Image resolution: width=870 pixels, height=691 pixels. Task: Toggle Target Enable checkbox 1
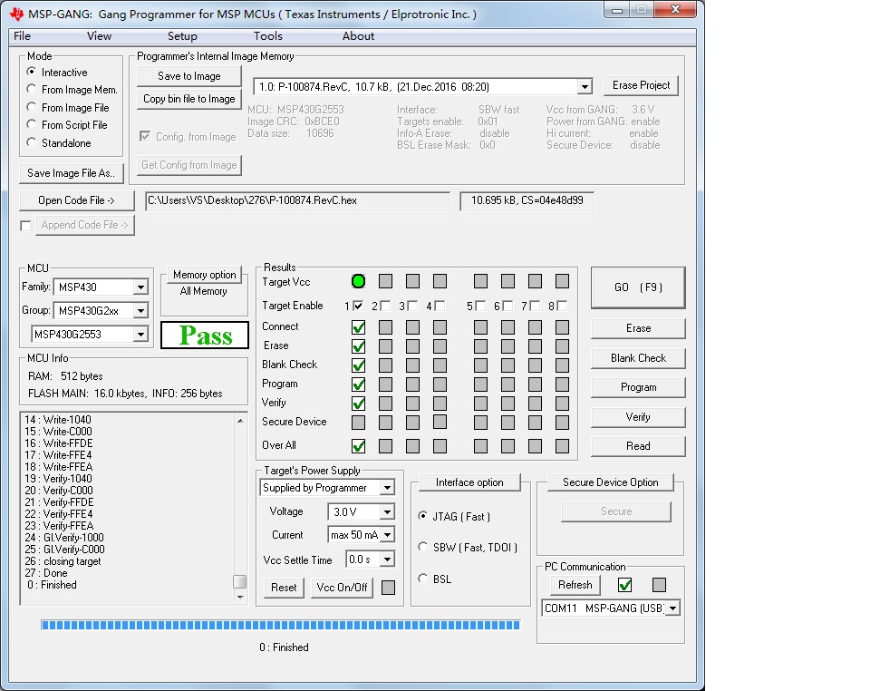[x=358, y=306]
